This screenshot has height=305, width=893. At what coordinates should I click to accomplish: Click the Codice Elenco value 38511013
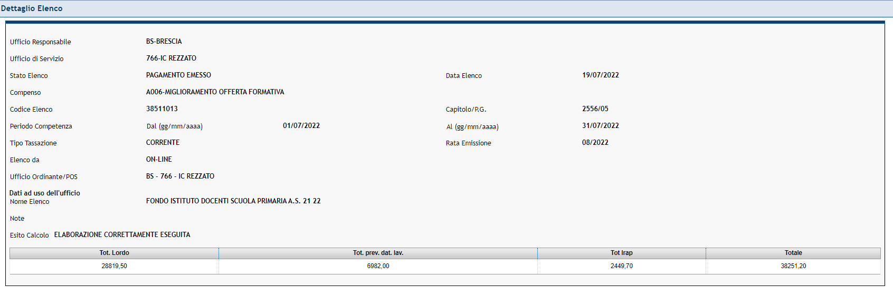(162, 109)
